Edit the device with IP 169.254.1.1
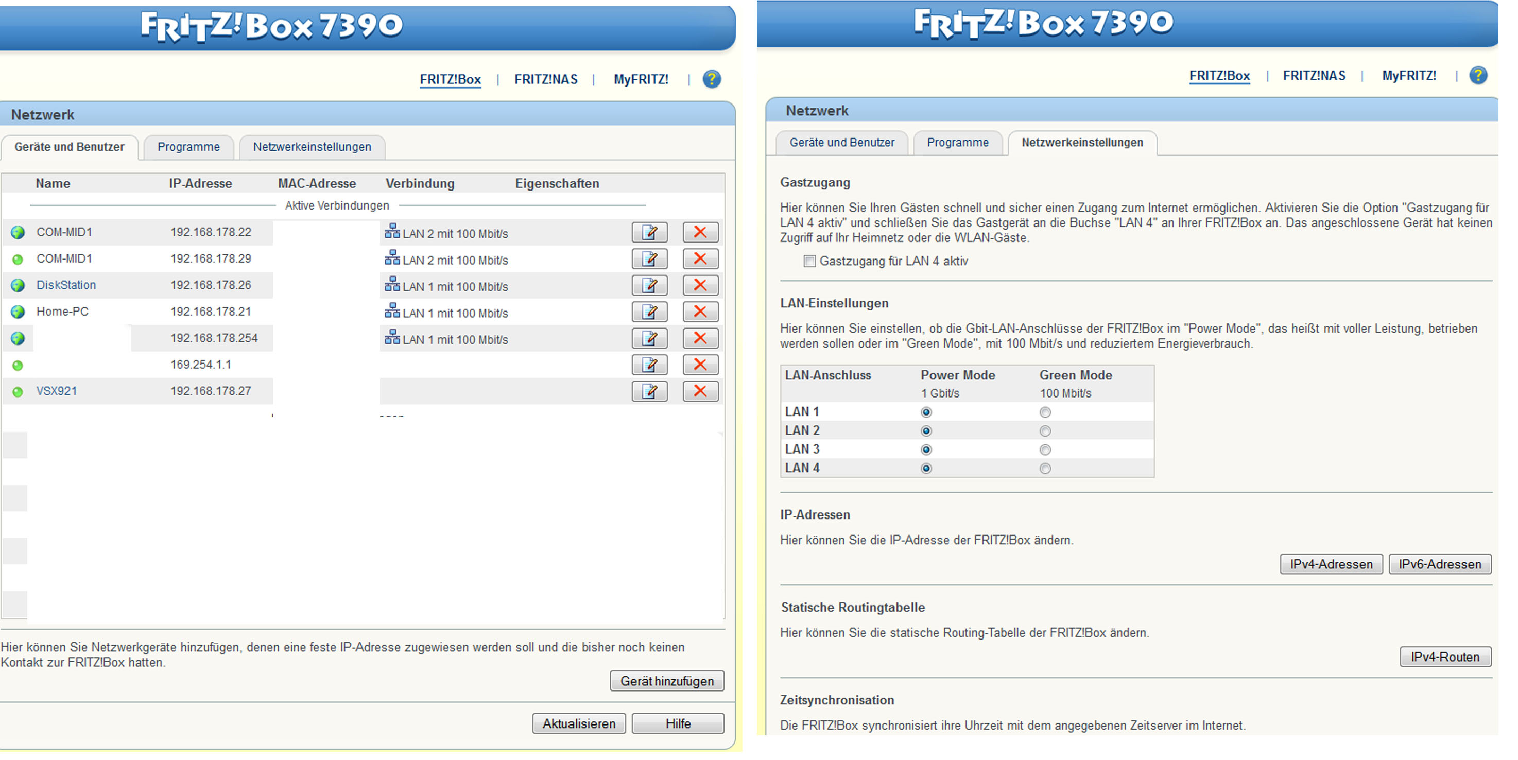The width and height of the screenshot is (1518, 760). click(x=649, y=365)
